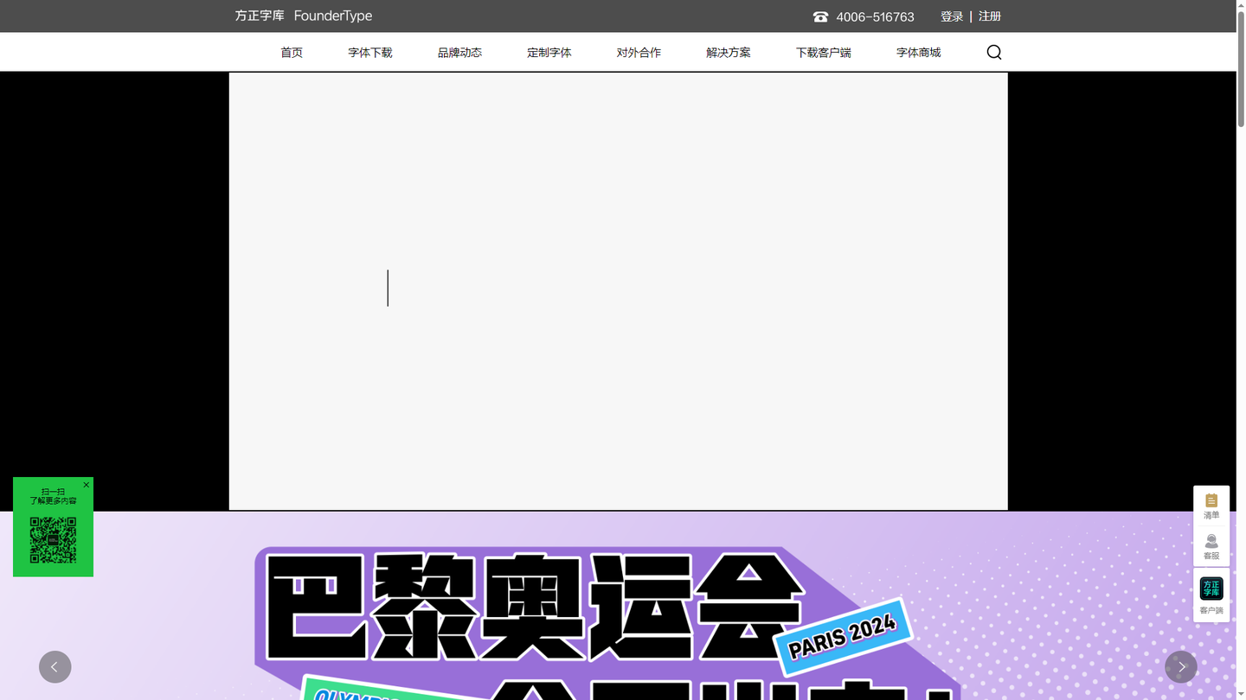The image size is (1246, 700).
Task: Open the 首页 menu item
Action: 292,53
